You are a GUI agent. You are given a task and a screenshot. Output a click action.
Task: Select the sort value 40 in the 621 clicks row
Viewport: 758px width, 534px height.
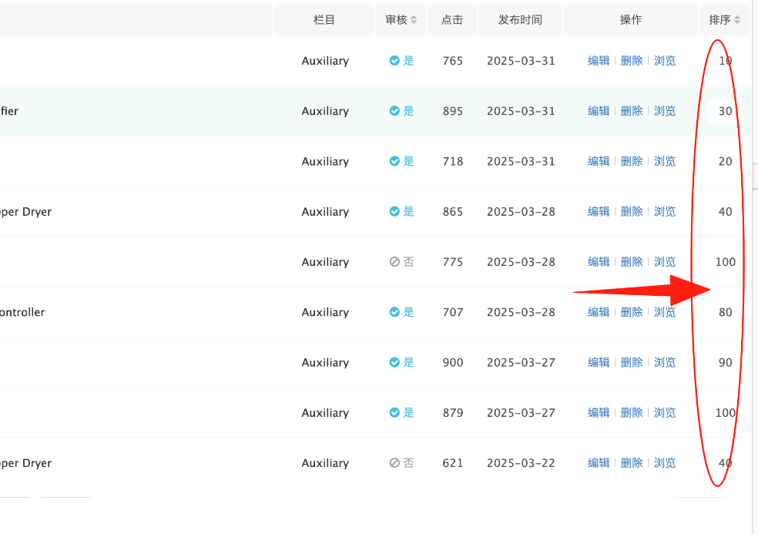coord(725,463)
